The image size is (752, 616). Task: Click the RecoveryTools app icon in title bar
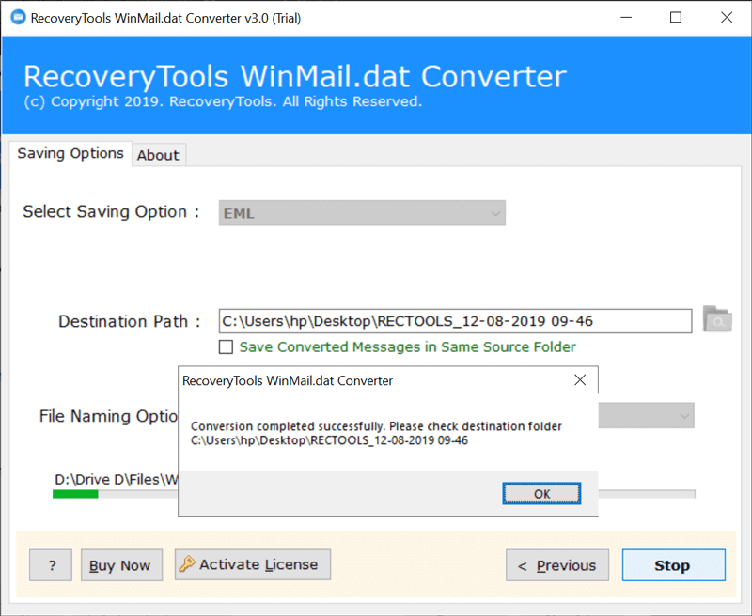click(18, 18)
